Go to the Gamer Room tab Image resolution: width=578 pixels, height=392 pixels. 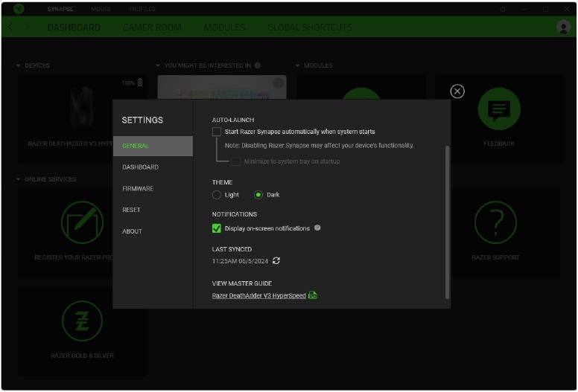click(x=152, y=28)
